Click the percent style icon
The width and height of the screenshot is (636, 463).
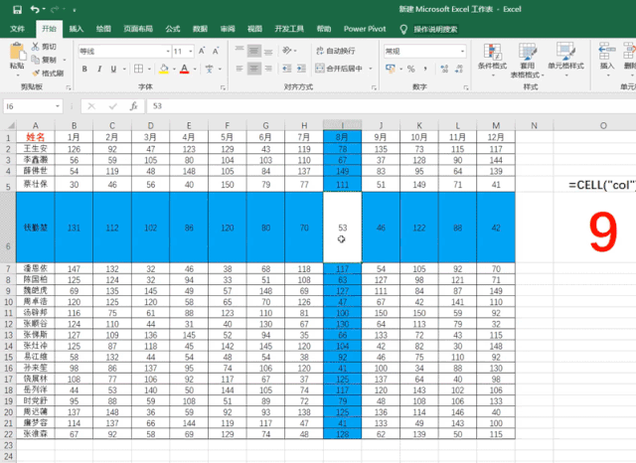tap(410, 69)
